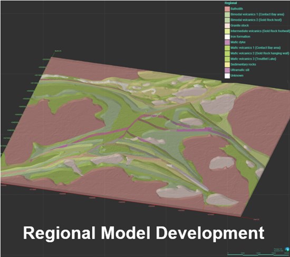This screenshot has width=290, height=257.
Task: Select 'Bimodal volcanics 2 (Gold Rock host)' label
Action: point(256,20)
